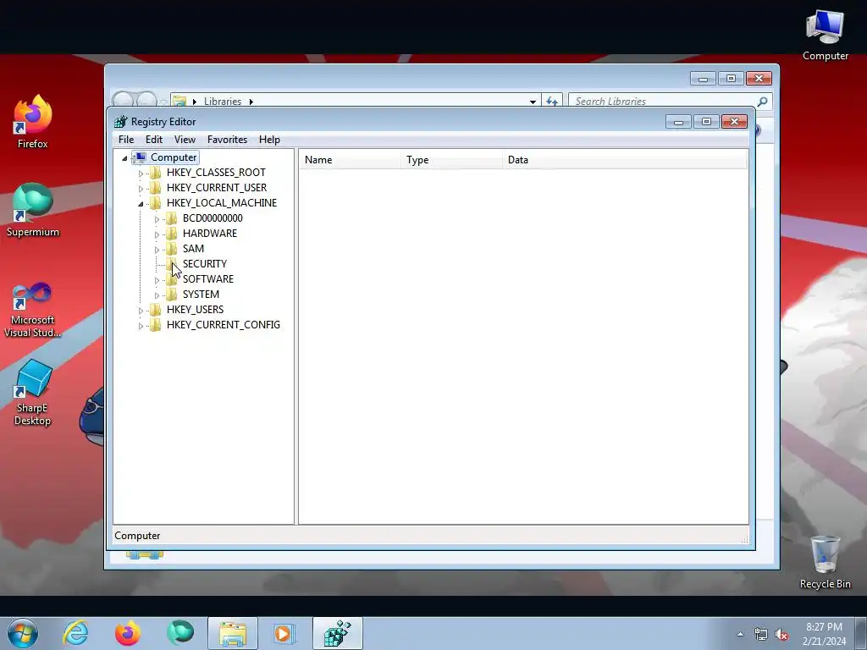Click the volume icon in the system tray

[x=781, y=635]
